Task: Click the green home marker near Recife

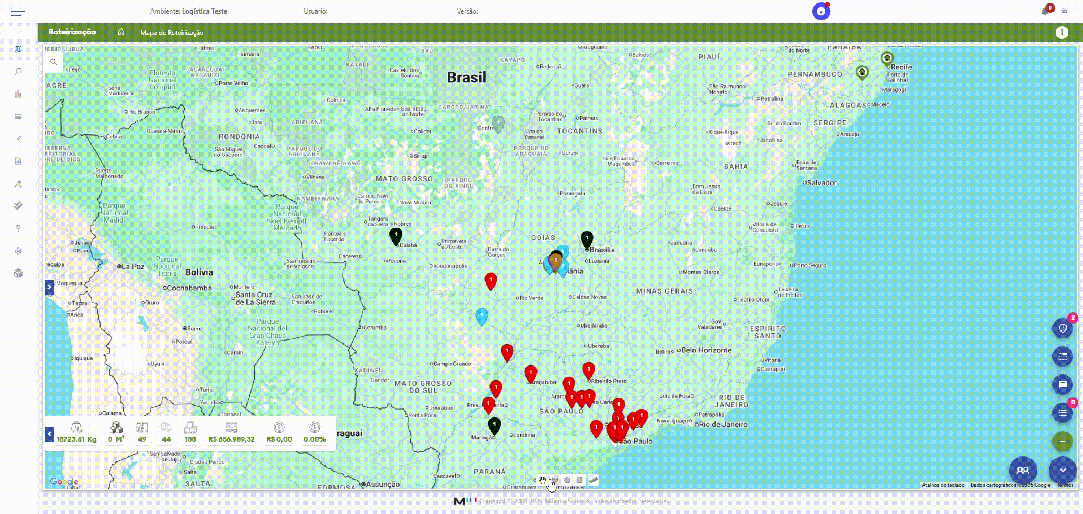Action: [x=886, y=58]
